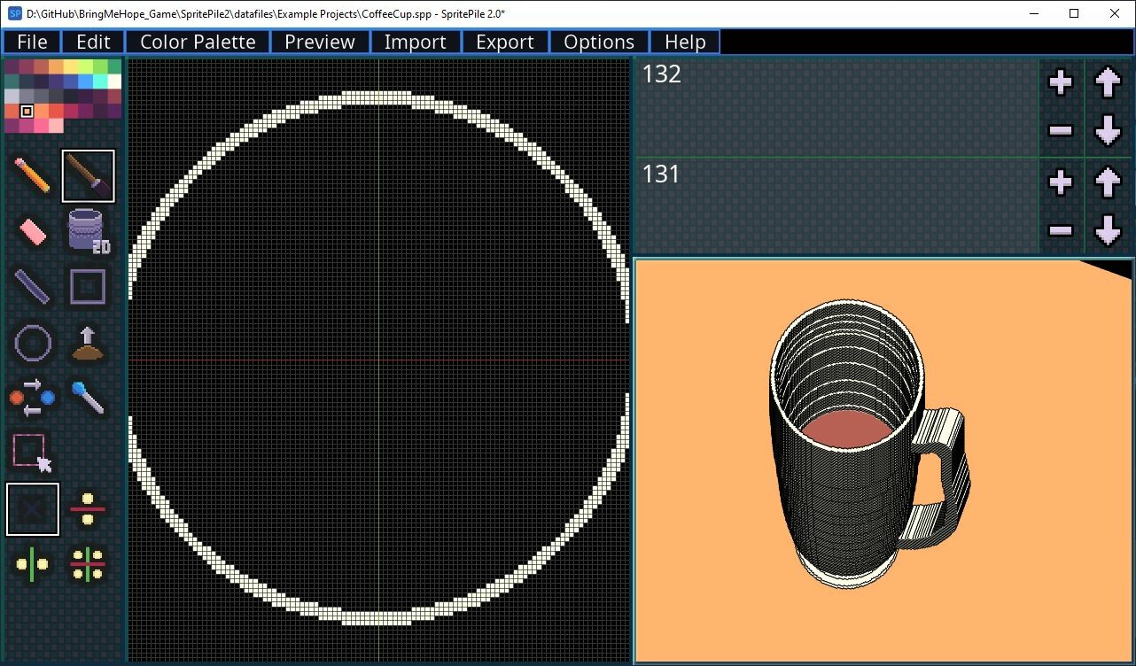Pick the eyedropper color picker tool

point(87,399)
